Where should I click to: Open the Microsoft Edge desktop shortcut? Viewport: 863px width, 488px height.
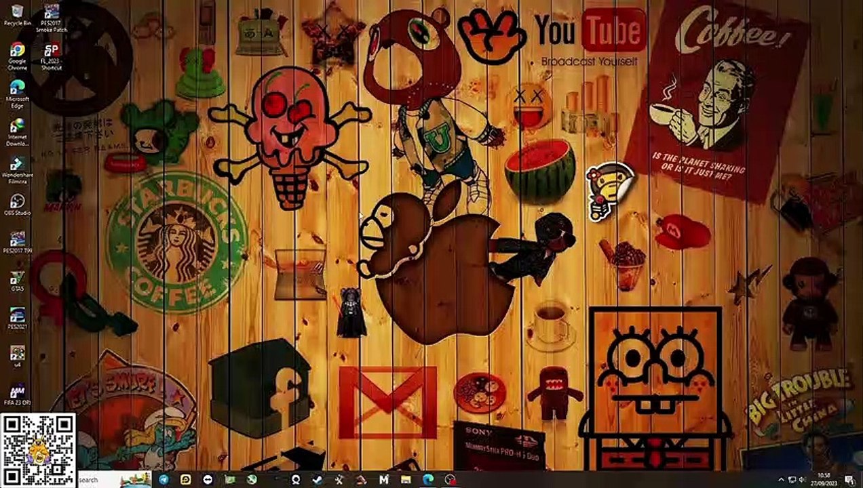pyautogui.click(x=17, y=94)
